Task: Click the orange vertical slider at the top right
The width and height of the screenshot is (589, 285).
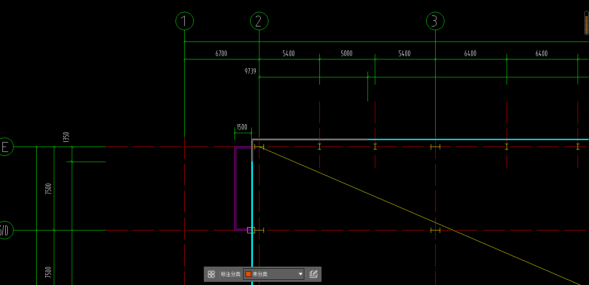Action: pyautogui.click(x=587, y=23)
